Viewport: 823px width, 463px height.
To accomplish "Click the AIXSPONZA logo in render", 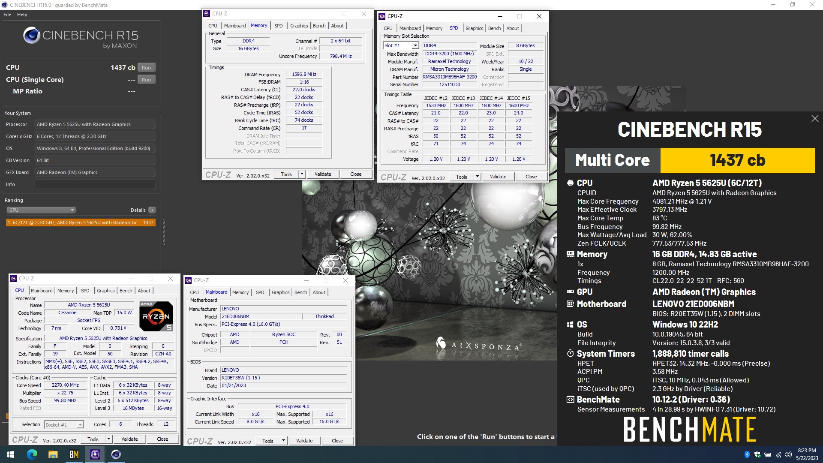I will (x=479, y=344).
